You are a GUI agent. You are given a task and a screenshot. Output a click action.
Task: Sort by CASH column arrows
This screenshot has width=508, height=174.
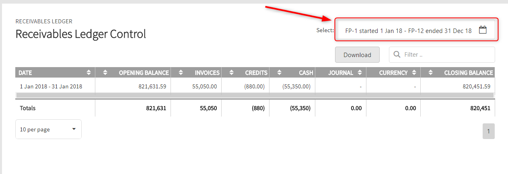(x=279, y=73)
